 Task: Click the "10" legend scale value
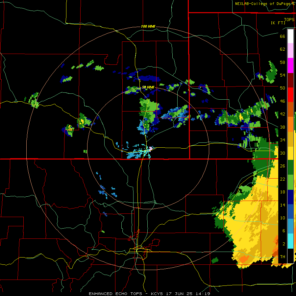283,218
